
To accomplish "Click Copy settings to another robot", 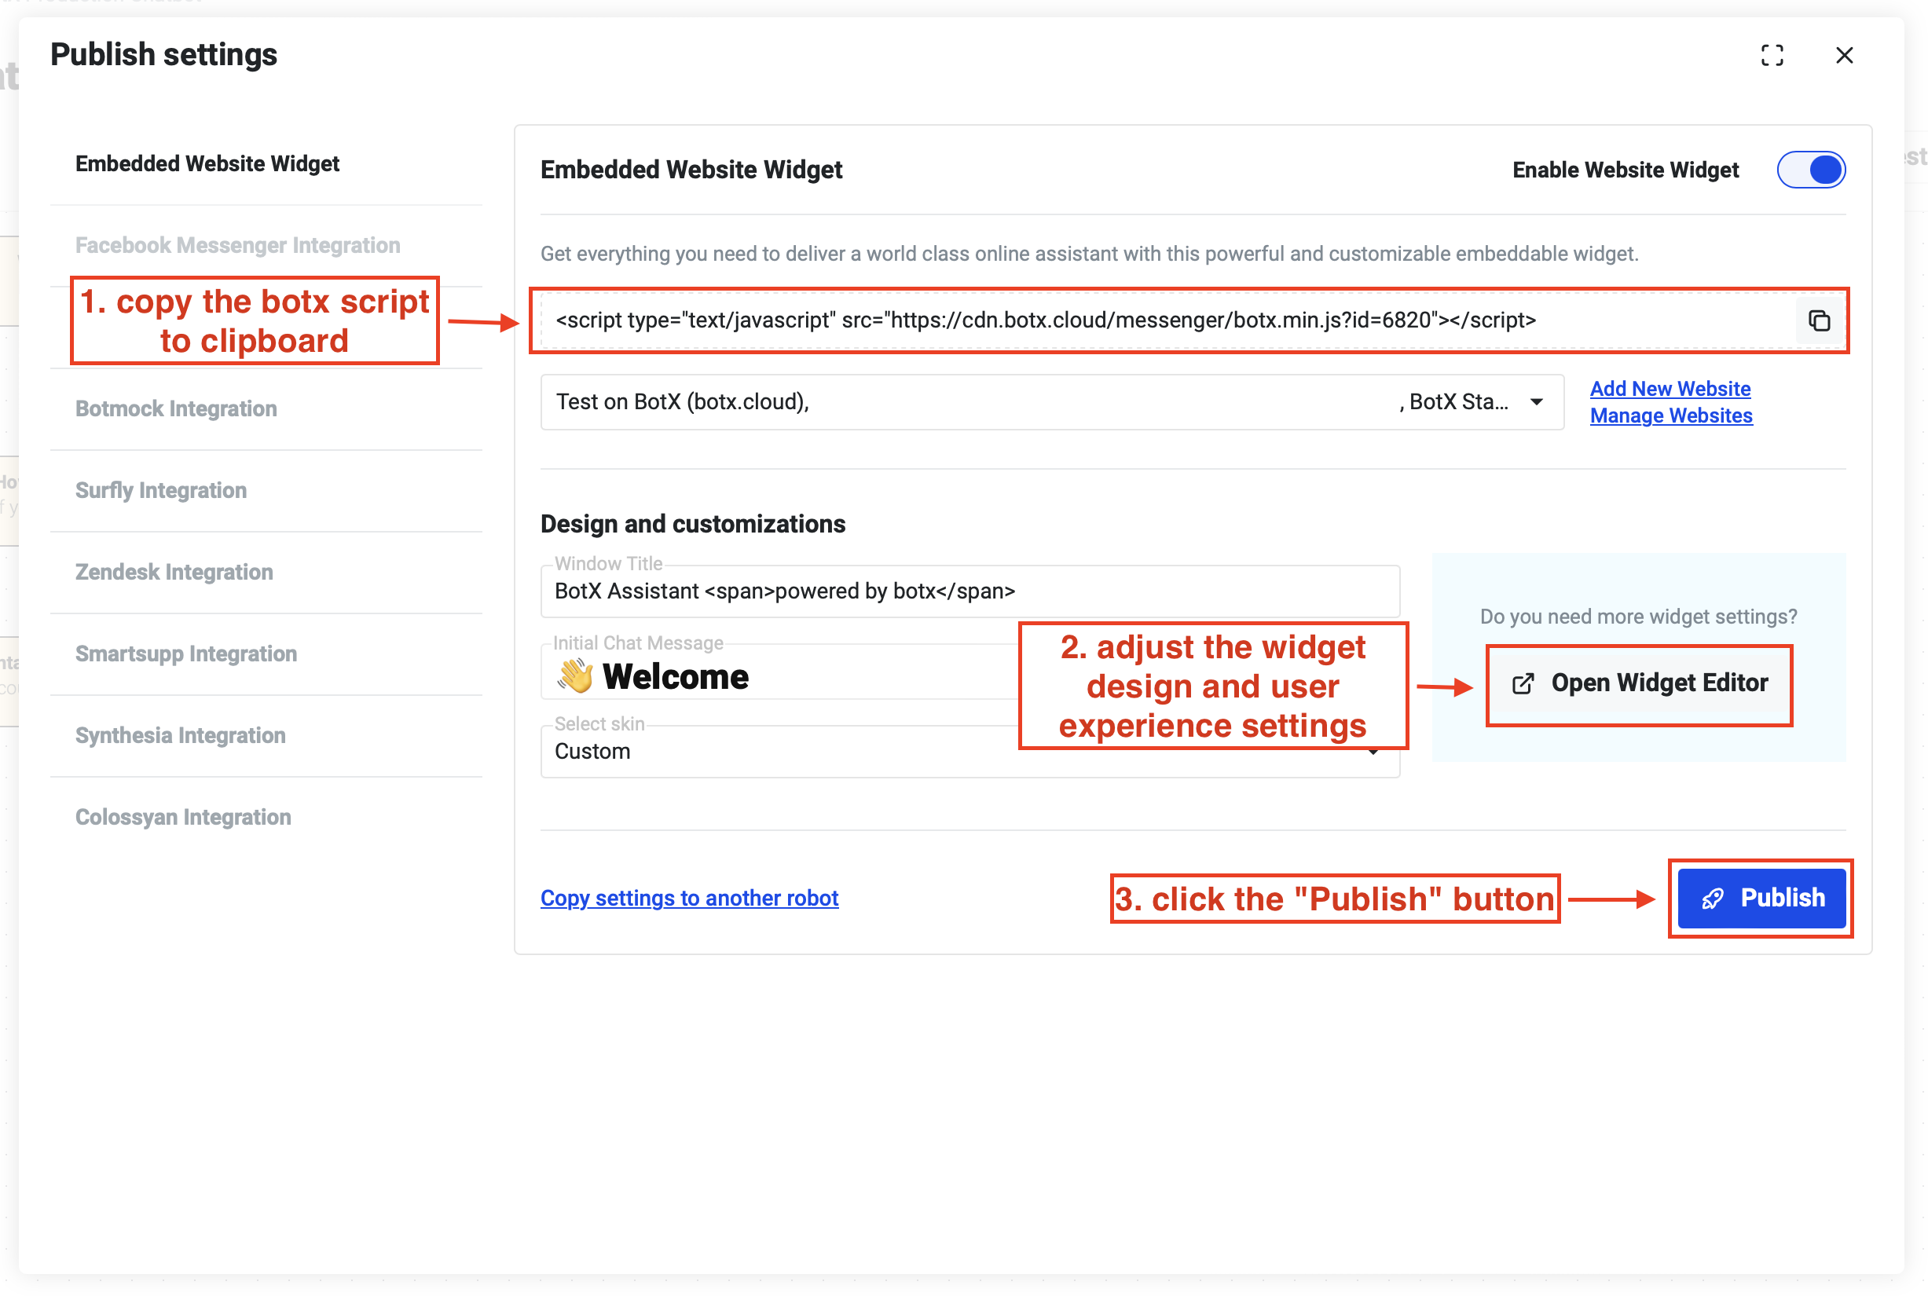I will point(690,898).
